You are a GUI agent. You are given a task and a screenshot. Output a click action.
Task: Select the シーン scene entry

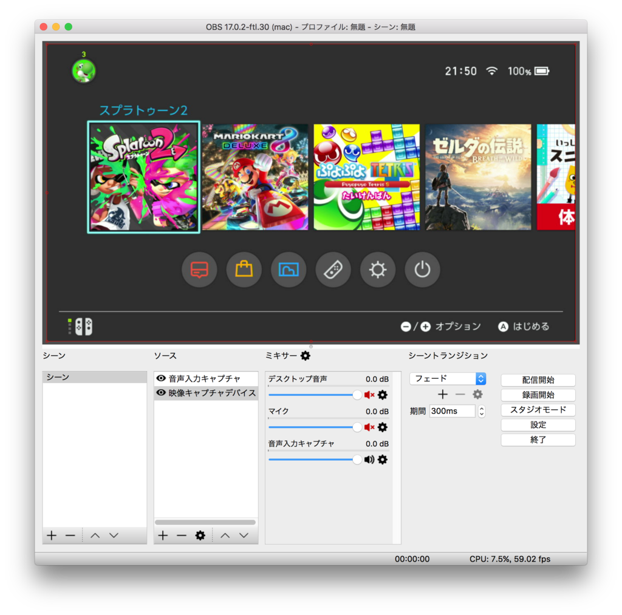pos(94,377)
